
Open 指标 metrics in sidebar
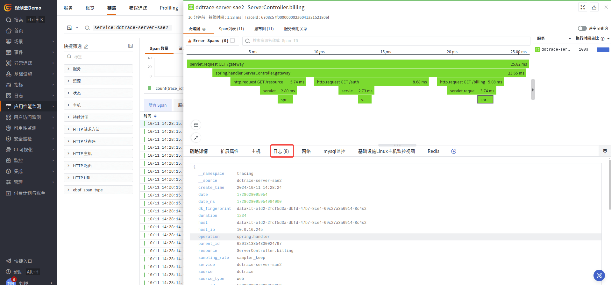tap(29, 85)
